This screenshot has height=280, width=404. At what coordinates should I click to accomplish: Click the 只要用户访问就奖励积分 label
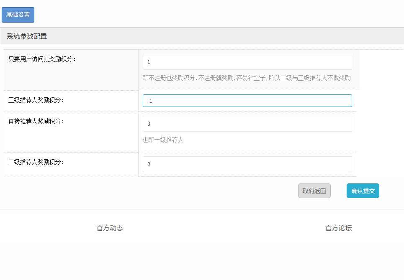click(x=42, y=59)
